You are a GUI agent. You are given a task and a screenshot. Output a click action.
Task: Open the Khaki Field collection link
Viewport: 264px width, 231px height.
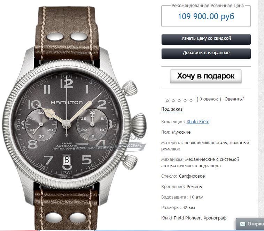198,122
